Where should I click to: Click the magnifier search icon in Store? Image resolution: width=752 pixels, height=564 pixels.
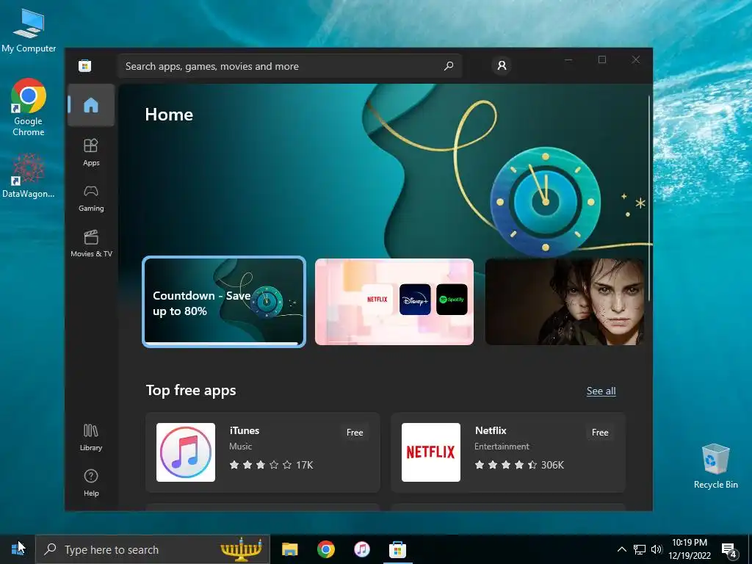click(x=449, y=65)
